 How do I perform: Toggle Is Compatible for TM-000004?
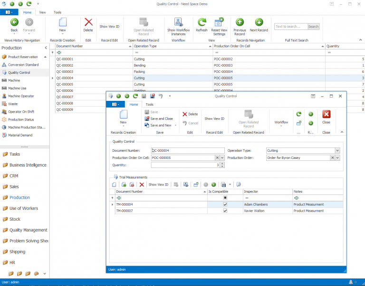pyautogui.click(x=225, y=205)
